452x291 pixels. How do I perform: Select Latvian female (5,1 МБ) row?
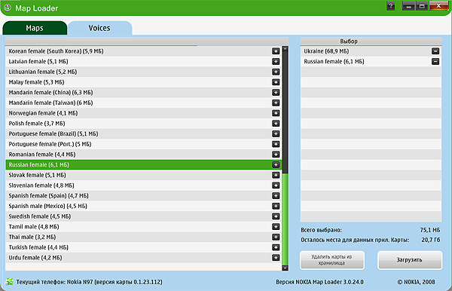(x=143, y=61)
